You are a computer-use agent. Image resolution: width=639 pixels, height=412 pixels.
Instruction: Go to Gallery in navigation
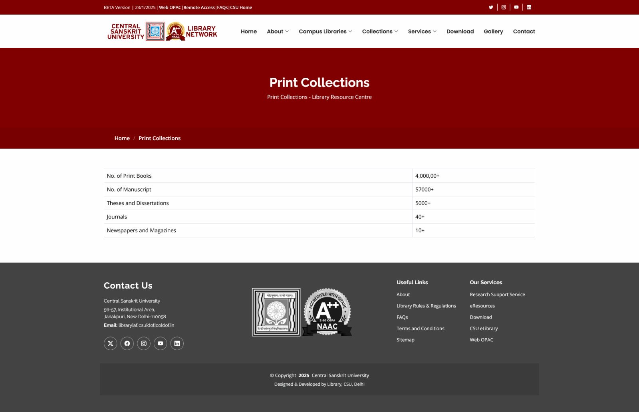493,31
